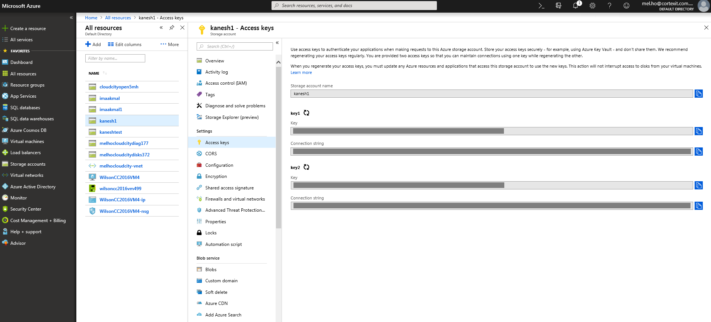The height and width of the screenshot is (322, 711).
Task: Open Locks in the settings menu
Action: pos(211,233)
